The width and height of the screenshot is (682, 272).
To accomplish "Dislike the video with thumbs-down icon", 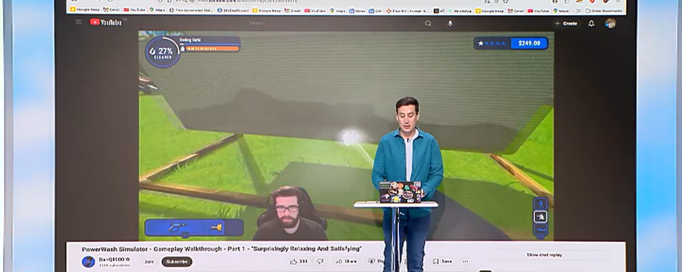I will (x=320, y=261).
